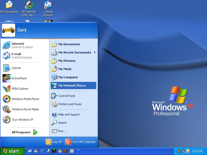The width and height of the screenshot is (207, 155).
Task: Open the Run... dialog
Action: (73, 131)
